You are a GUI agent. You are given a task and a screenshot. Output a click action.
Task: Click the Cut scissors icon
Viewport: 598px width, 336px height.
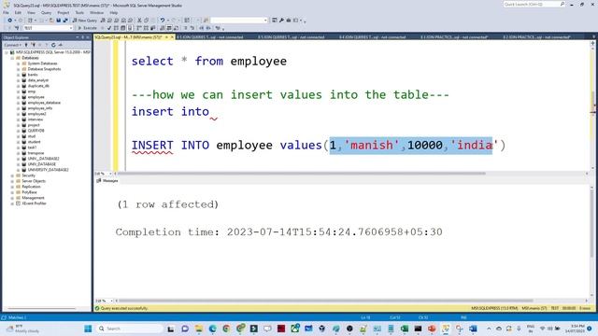tap(139, 21)
